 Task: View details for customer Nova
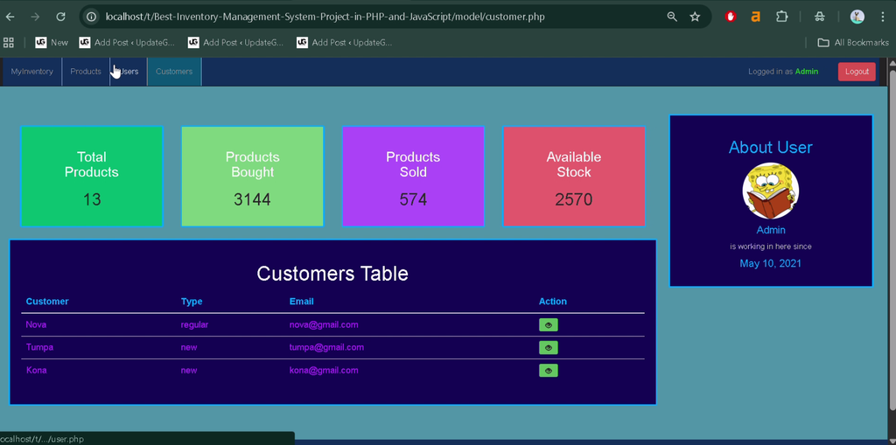[x=548, y=325]
